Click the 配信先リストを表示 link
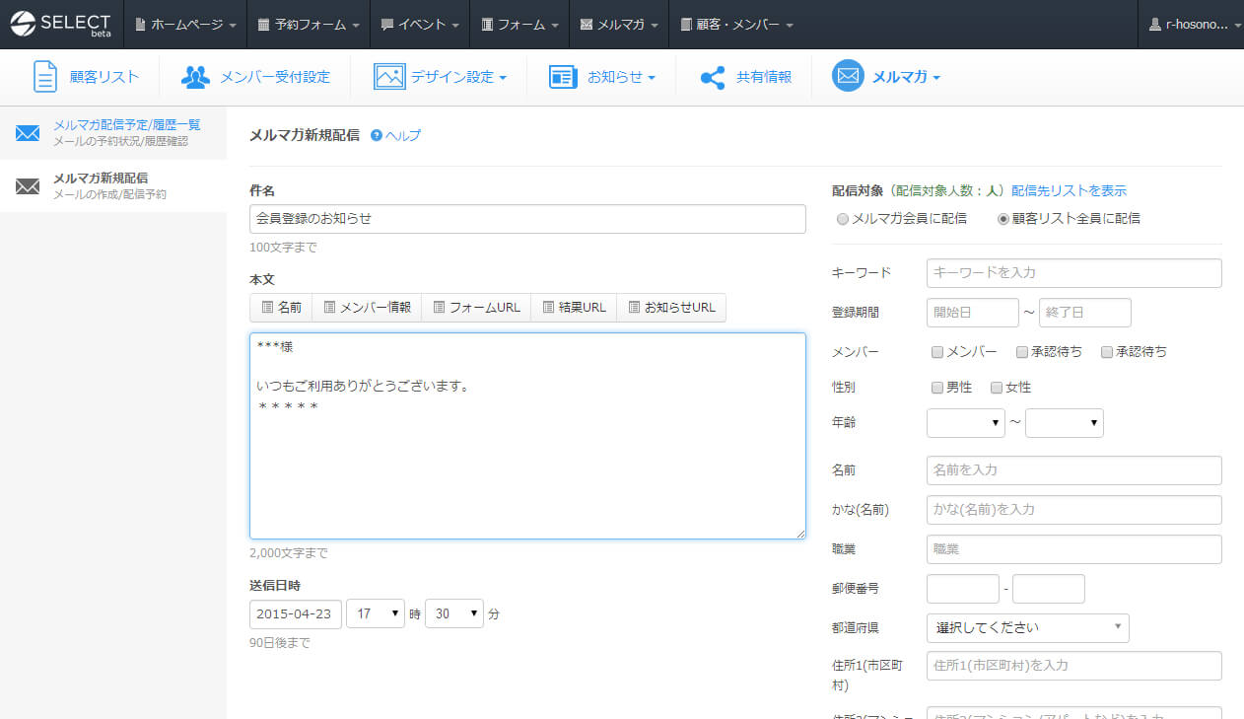This screenshot has width=1244, height=719. (x=1069, y=190)
